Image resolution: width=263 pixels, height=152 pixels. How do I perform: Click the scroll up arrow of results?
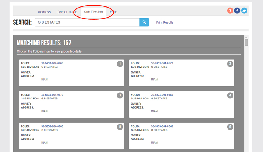246,37
